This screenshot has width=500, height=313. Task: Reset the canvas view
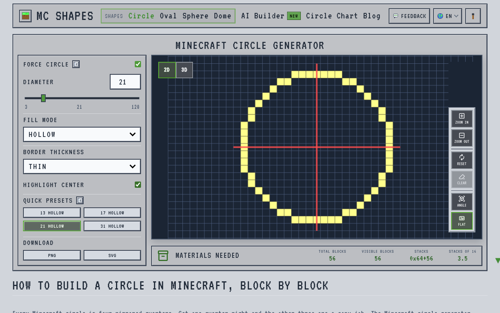462,160
